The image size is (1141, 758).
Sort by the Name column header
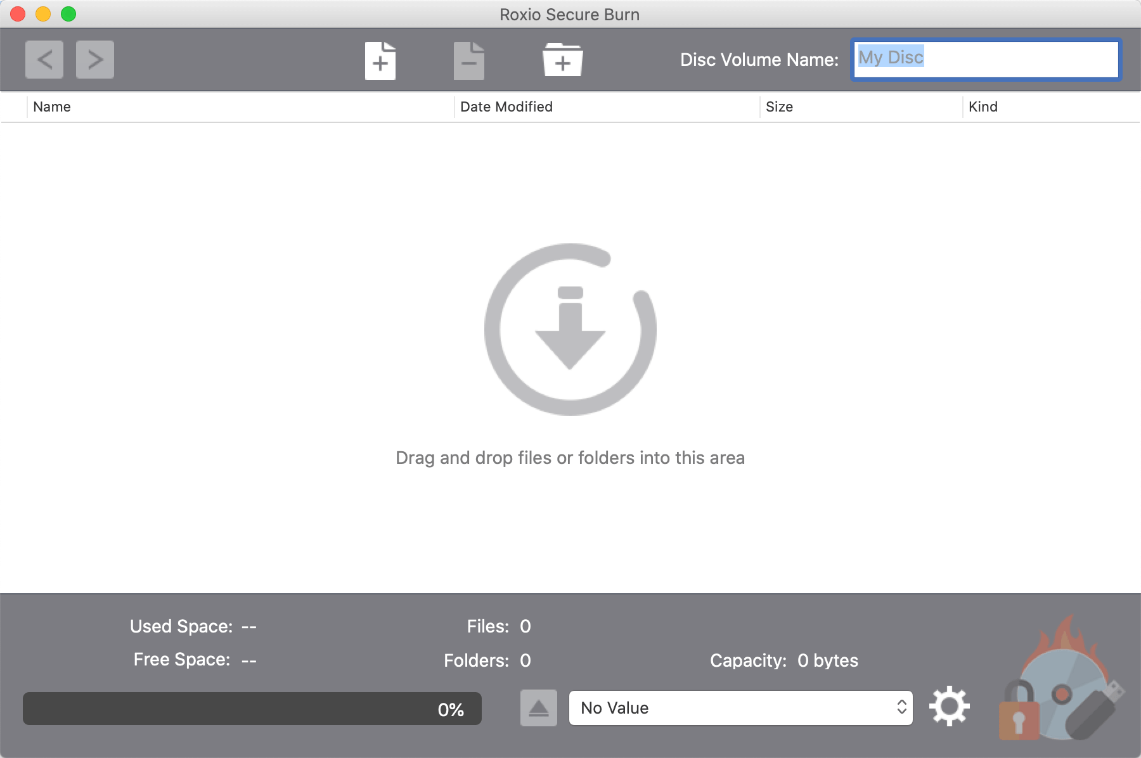52,107
